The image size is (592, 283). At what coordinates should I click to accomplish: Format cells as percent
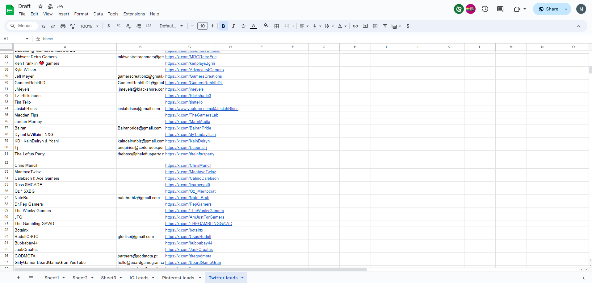pos(119,26)
